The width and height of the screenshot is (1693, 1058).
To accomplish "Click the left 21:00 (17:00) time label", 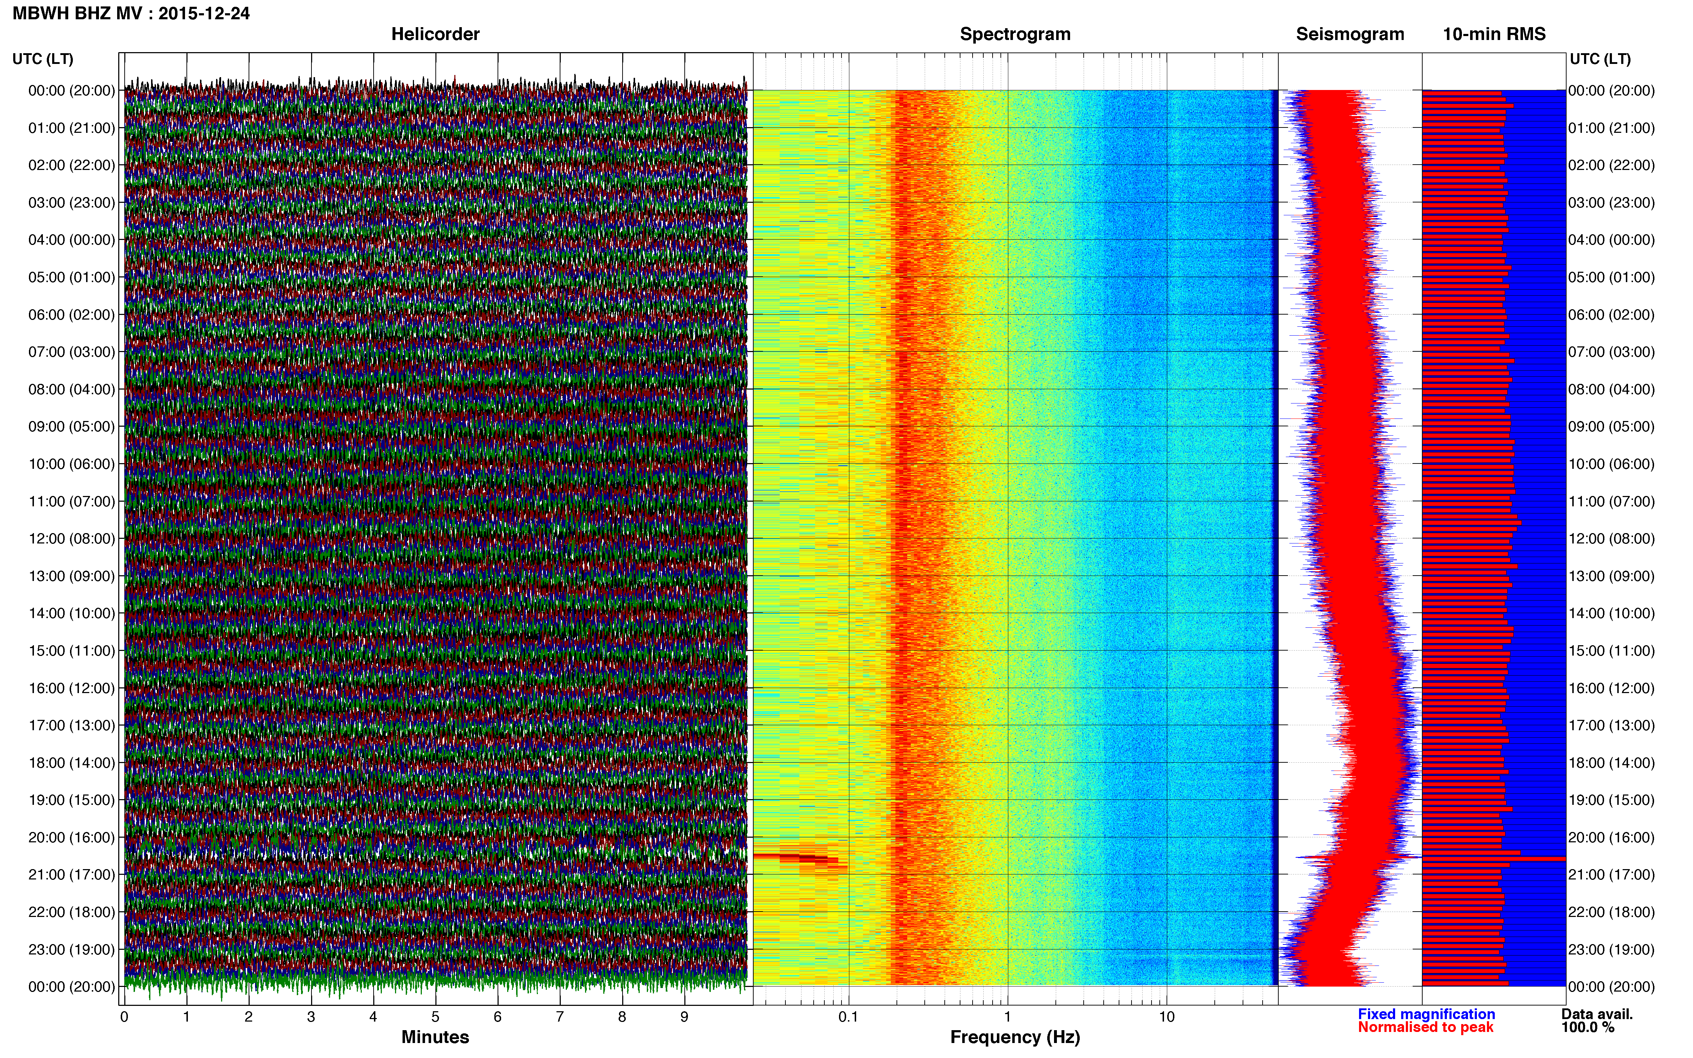I will pyautogui.click(x=71, y=875).
